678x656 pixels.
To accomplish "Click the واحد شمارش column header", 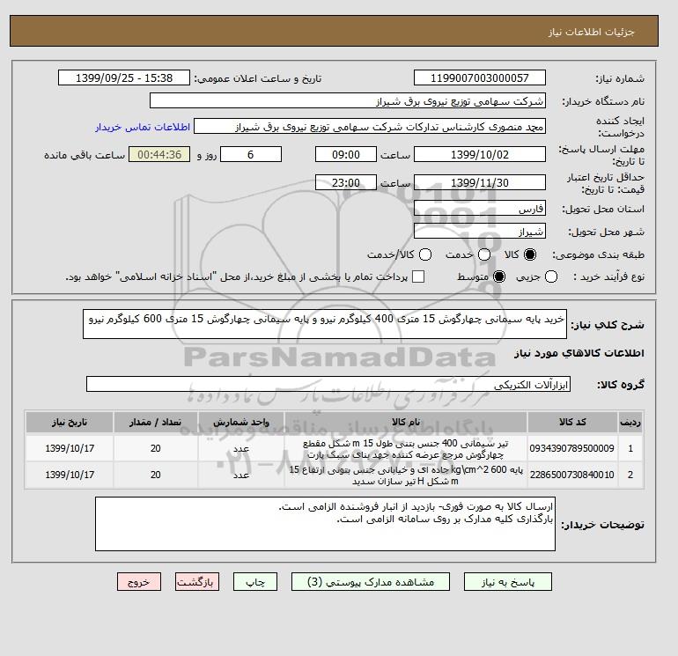I will coord(241,422).
